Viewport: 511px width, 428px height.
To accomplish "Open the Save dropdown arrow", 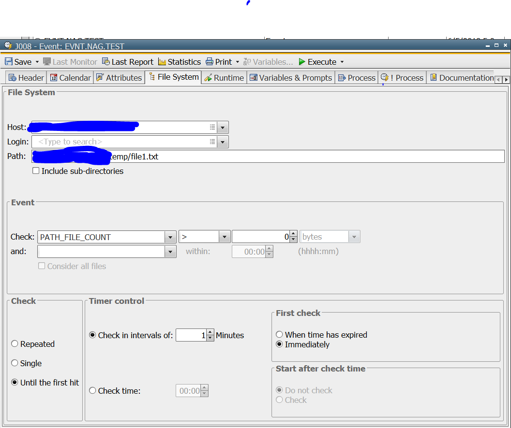I will 37,62.
